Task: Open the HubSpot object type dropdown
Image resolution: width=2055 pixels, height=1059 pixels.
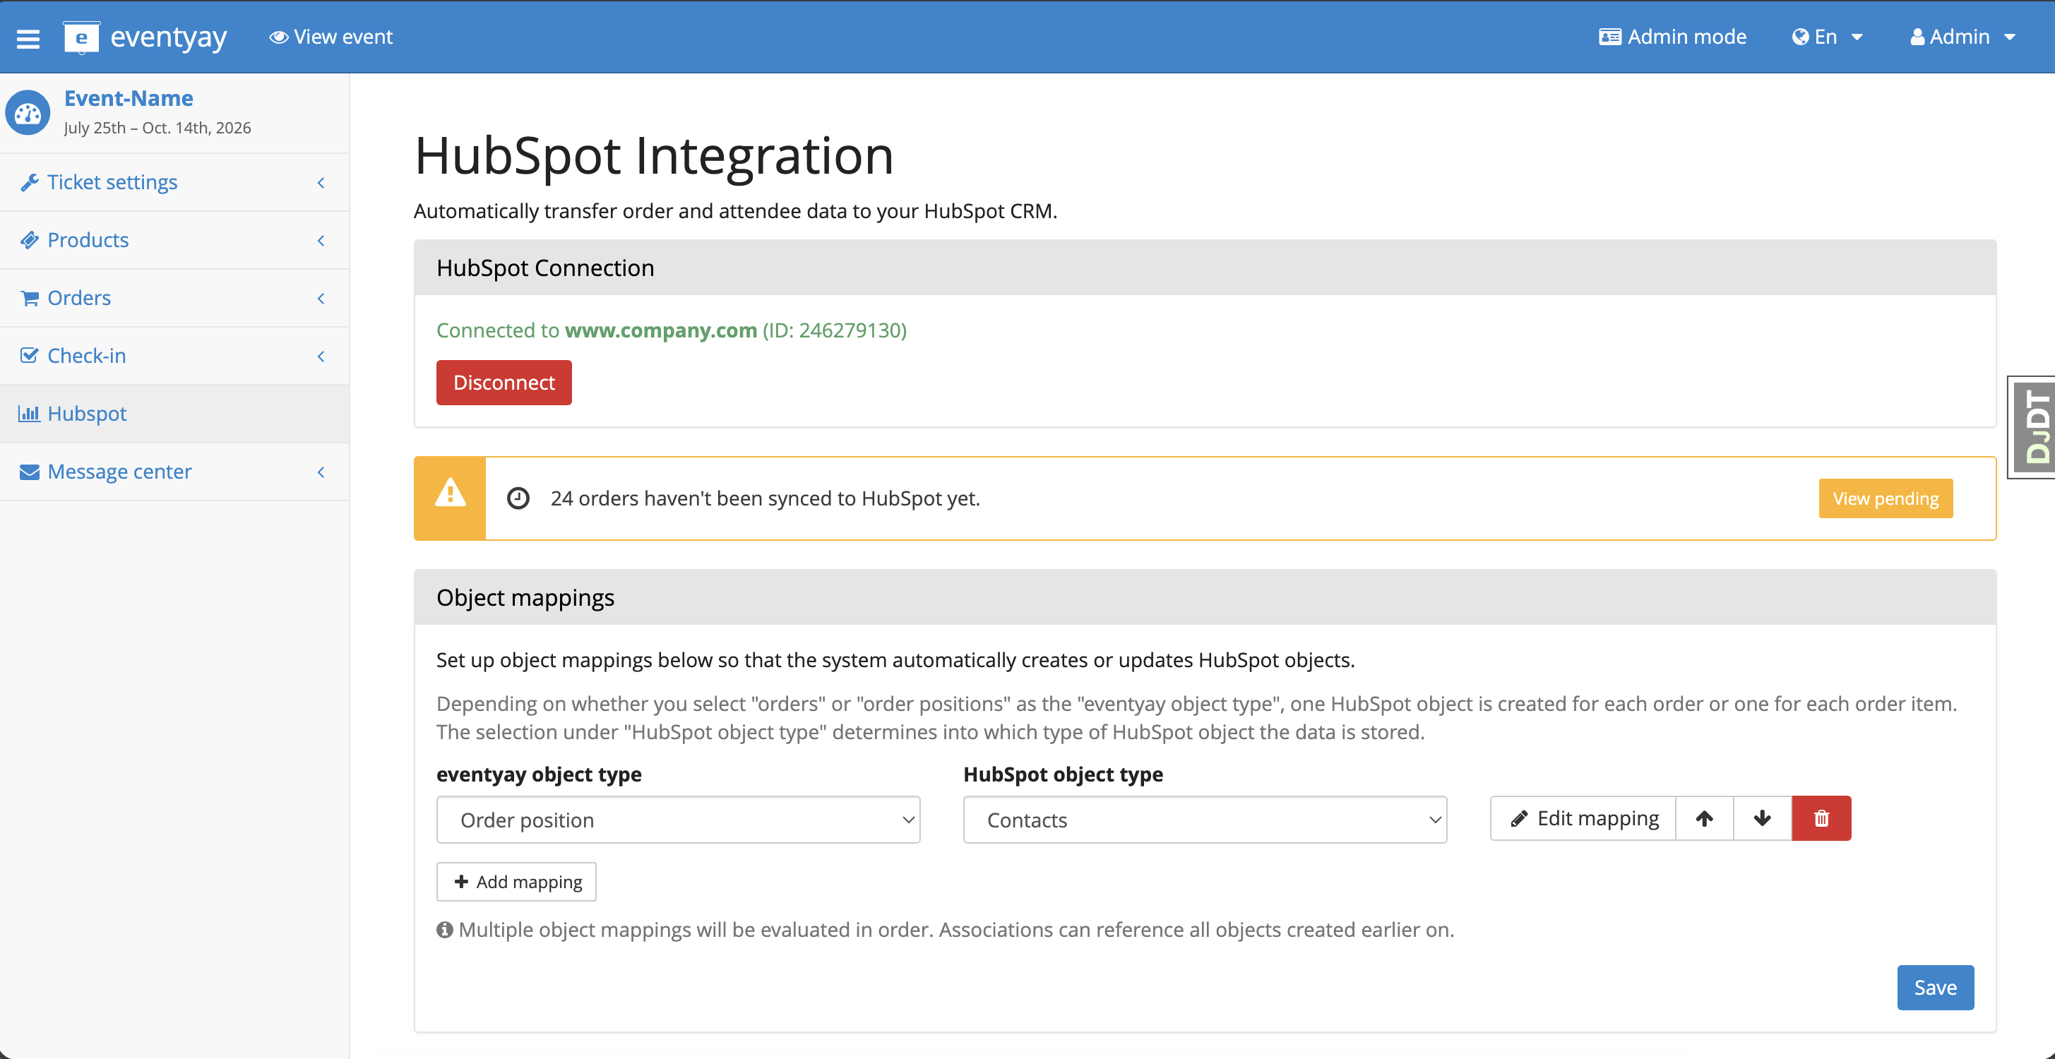Action: (x=1205, y=820)
